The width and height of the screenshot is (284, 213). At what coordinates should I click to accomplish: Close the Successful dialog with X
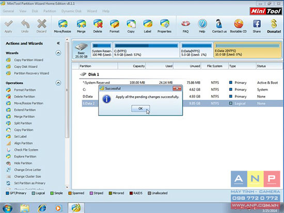pyautogui.click(x=177, y=88)
